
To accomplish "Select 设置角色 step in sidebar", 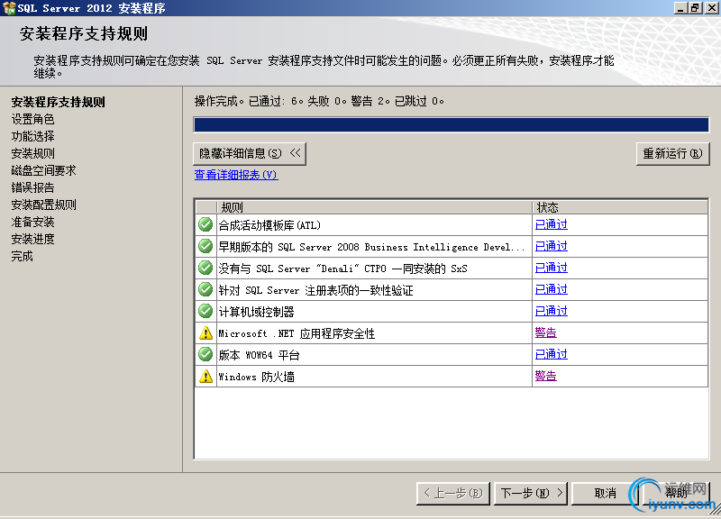I will click(x=32, y=119).
